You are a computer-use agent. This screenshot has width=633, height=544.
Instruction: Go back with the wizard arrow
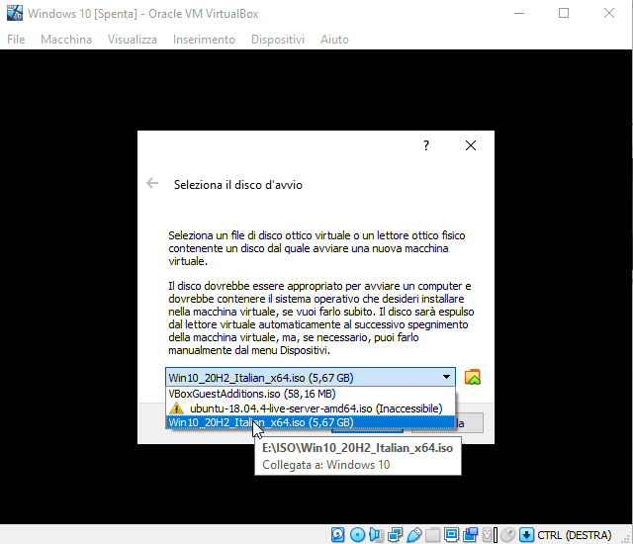coord(152,183)
